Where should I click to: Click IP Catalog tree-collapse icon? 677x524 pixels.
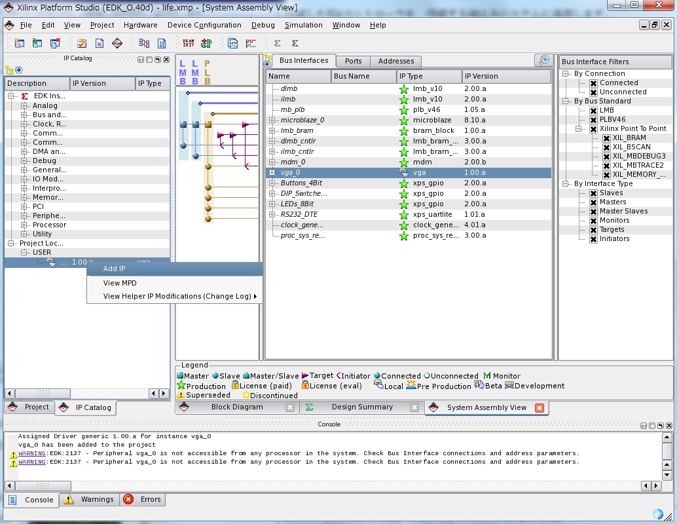(x=9, y=70)
